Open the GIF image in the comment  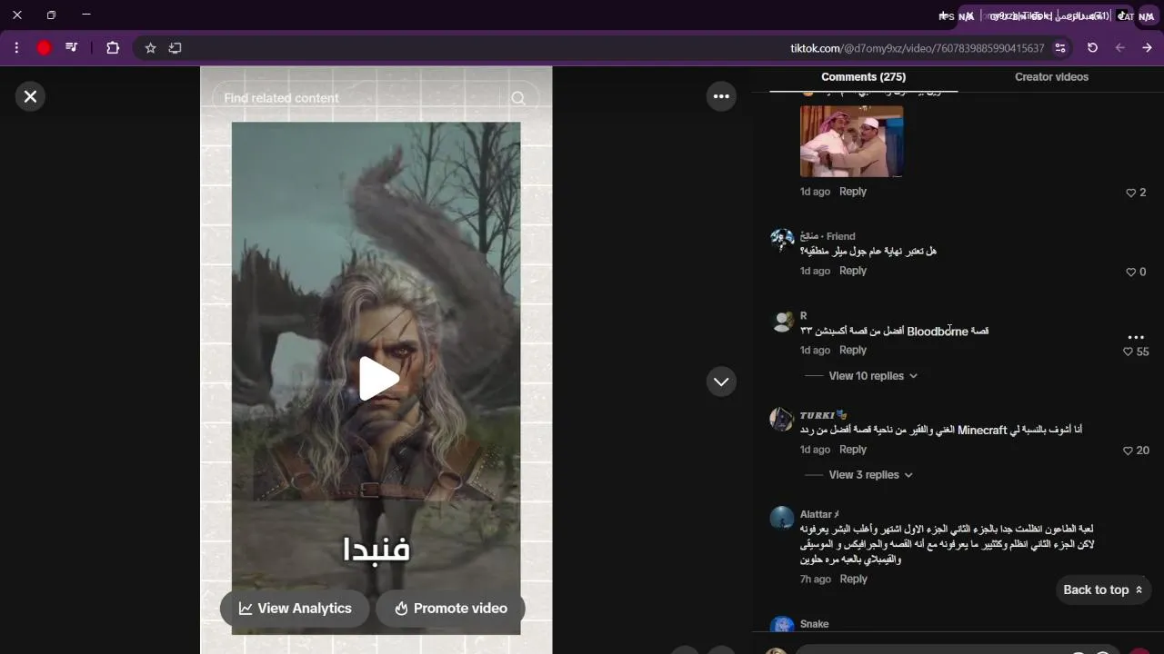pos(851,141)
